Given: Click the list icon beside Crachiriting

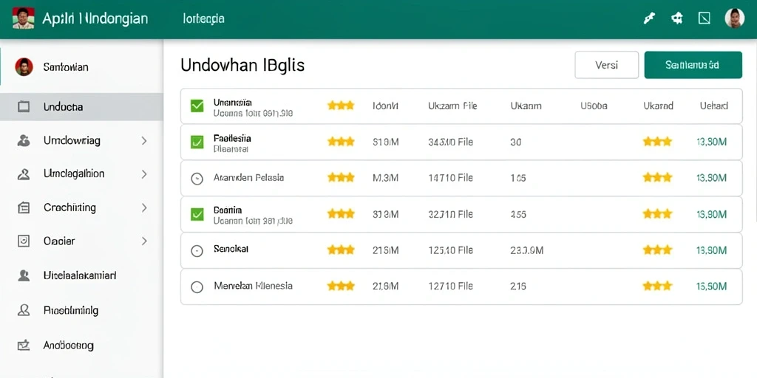Looking at the screenshot, I should (x=24, y=207).
